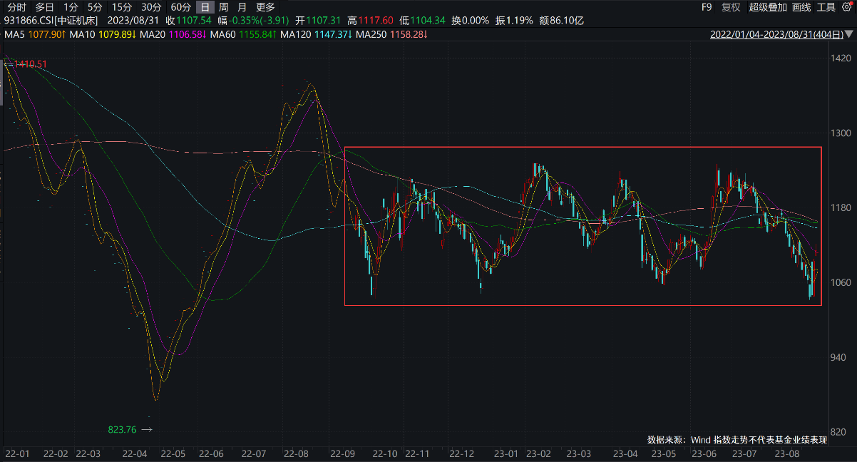857x462 pixels.
Task: Switch to the 分时 intraday tab
Action: tap(16, 7)
